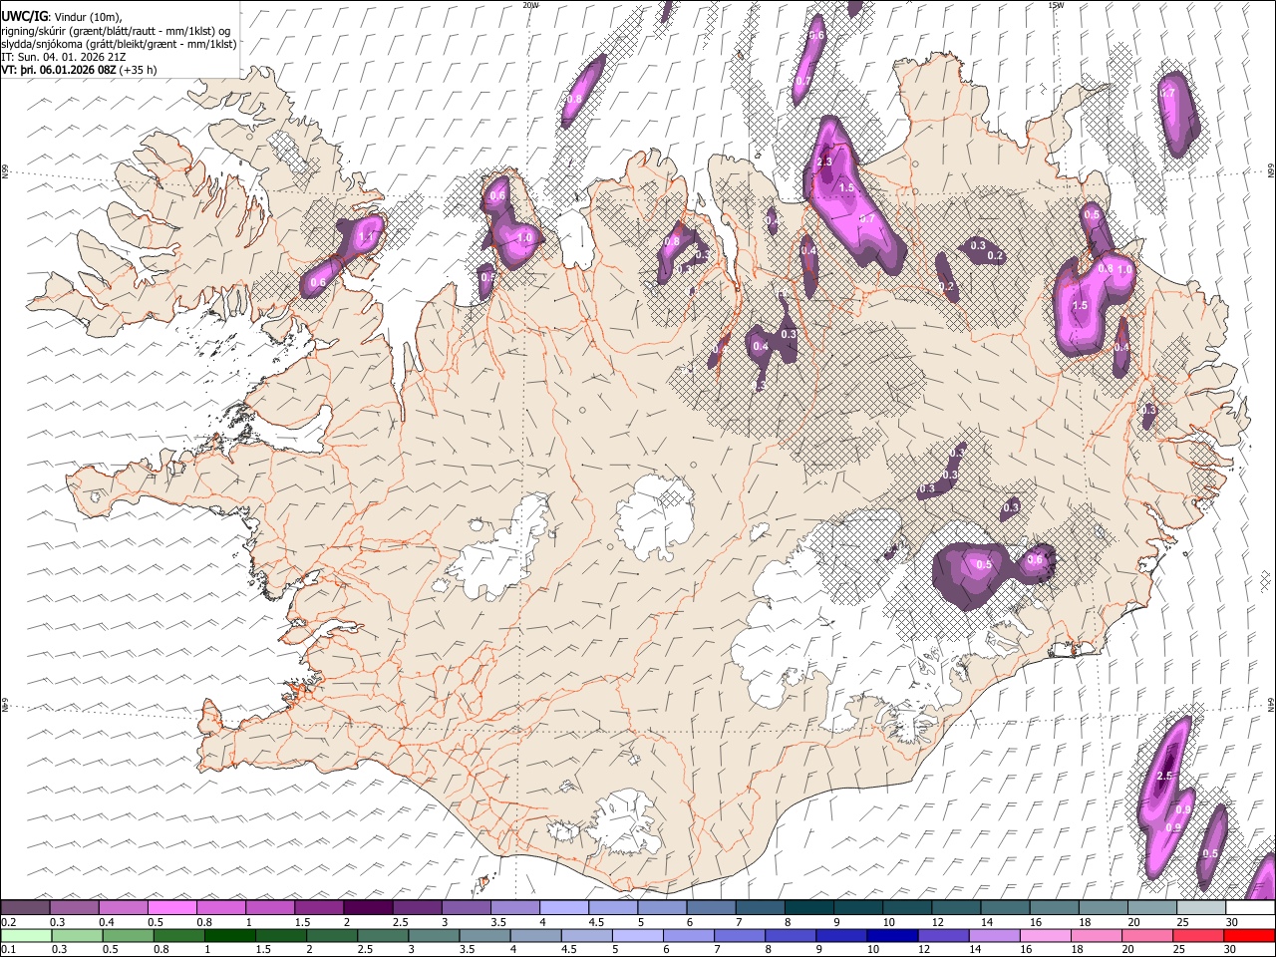Click the "2.3" precipitation value on the map
This screenshot has height=957, width=1276.
point(824,161)
